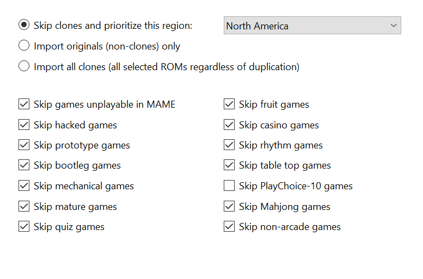The image size is (423, 279).
Task: Disable 'Skip prototype games' option
Action: coord(24,146)
